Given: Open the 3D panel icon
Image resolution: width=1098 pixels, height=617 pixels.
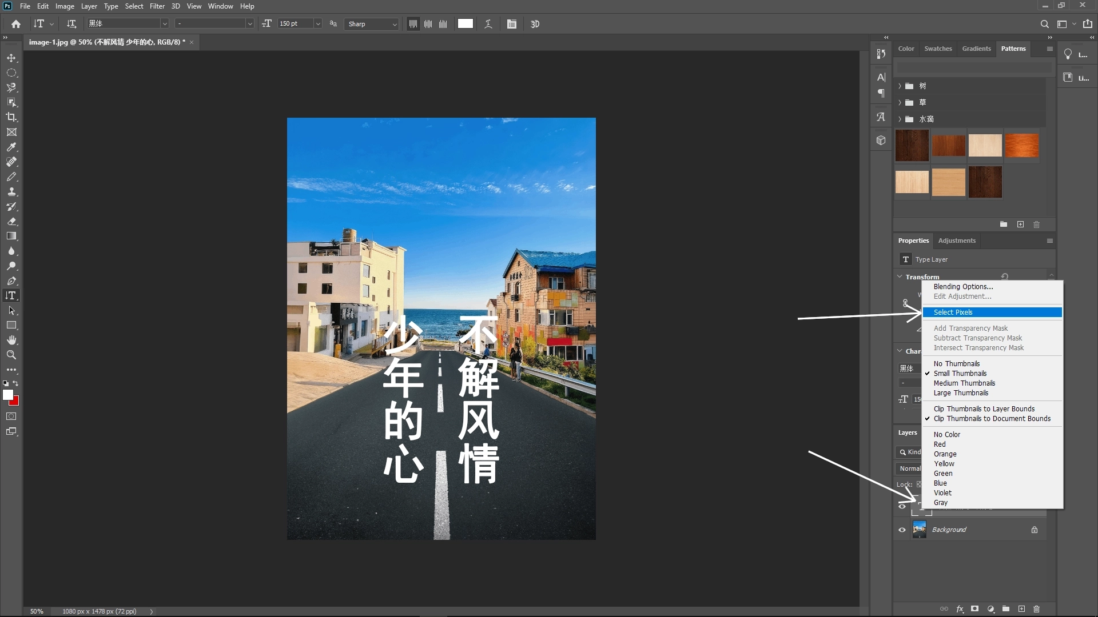Looking at the screenshot, I should click(x=881, y=140).
